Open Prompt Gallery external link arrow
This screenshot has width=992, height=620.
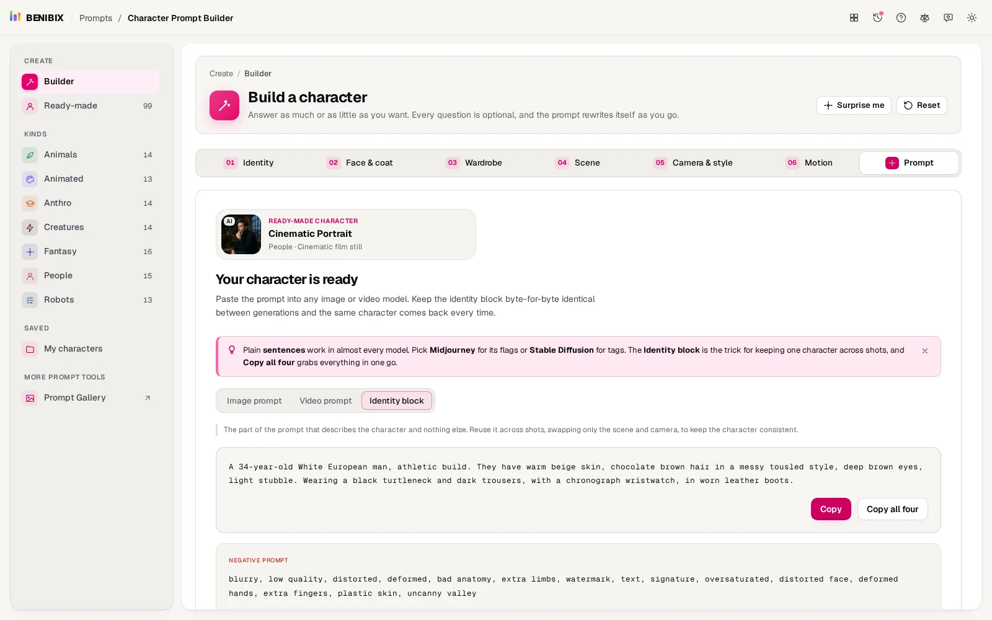[148, 398]
